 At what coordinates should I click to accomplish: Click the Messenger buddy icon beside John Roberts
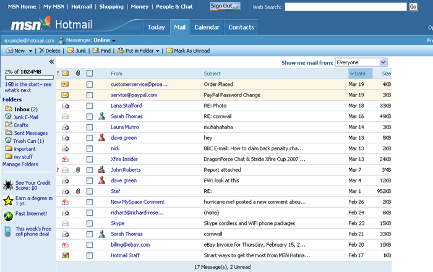click(101, 169)
